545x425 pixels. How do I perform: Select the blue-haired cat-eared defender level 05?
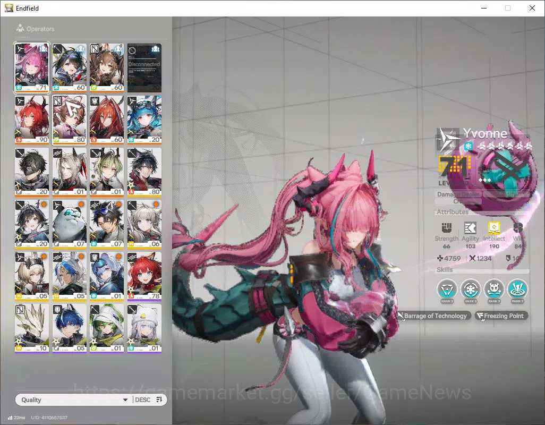tap(69, 328)
